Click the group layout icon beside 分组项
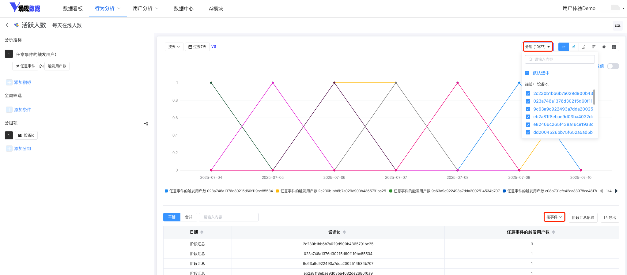 coord(146,124)
